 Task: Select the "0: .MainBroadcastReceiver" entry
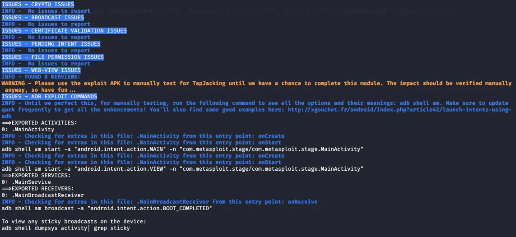pyautogui.click(x=43, y=195)
